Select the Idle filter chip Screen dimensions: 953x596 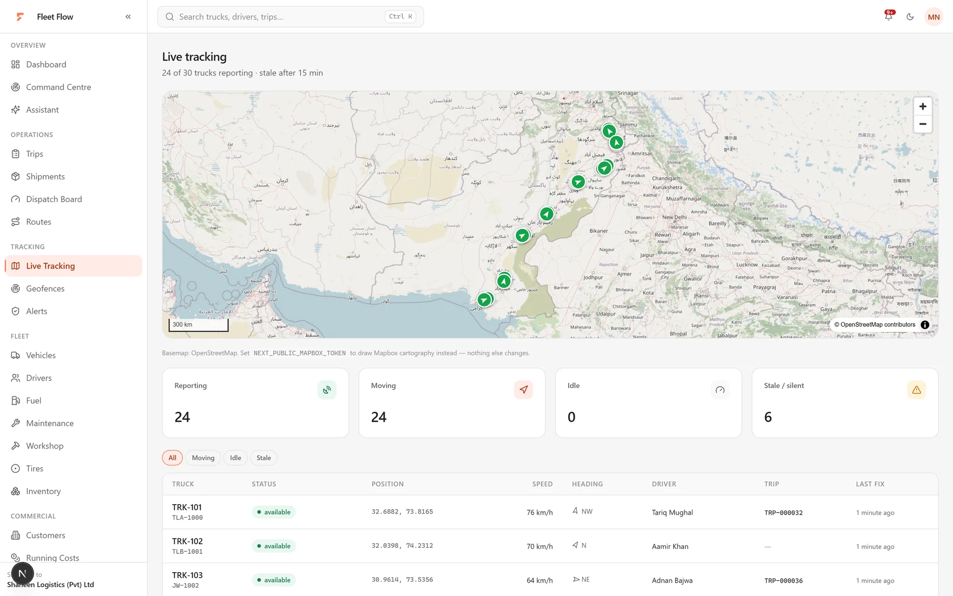[235, 458]
